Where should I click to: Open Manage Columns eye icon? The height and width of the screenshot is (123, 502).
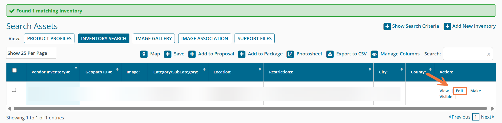(374, 54)
